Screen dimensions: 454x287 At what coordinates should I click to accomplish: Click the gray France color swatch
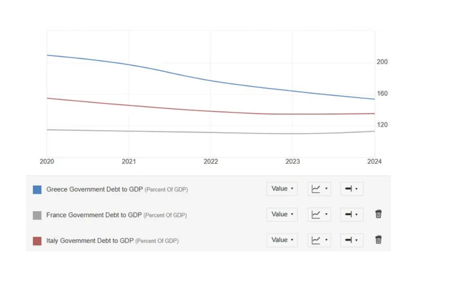(37, 215)
